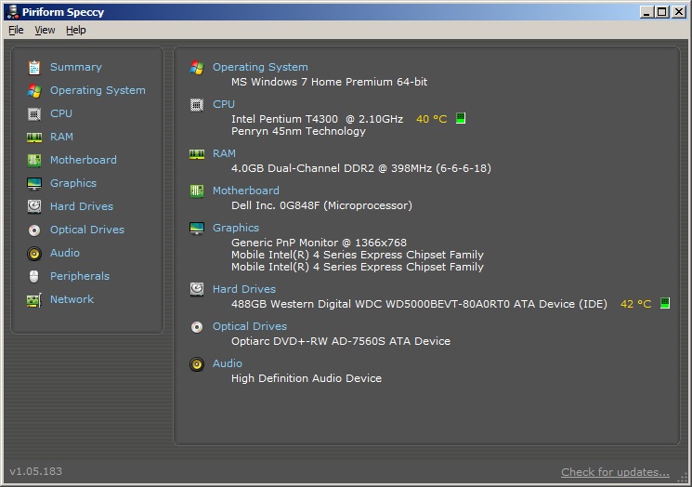
Task: Click the Windows flag icon beside sidebar Operating System
Action: pyautogui.click(x=34, y=90)
